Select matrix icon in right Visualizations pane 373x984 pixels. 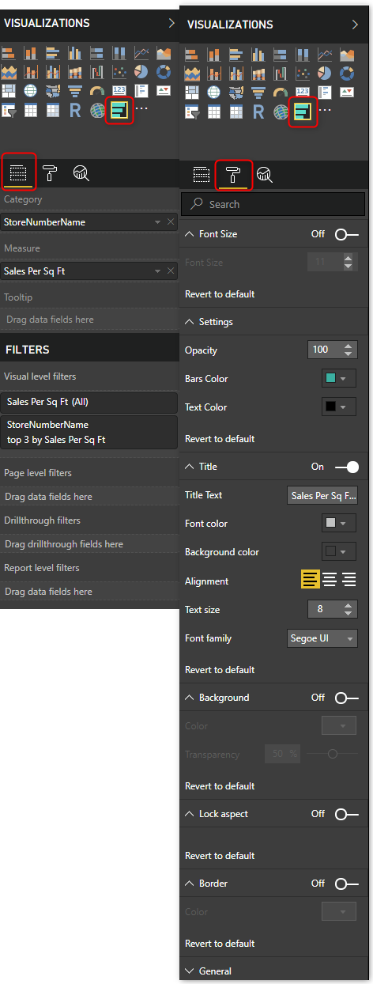coord(235,110)
